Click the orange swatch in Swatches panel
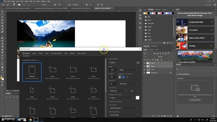The height and width of the screenshot is (122, 217). click(x=146, y=13)
